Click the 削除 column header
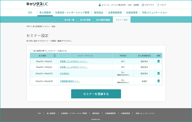The image size is (192, 122). coord(158,56)
